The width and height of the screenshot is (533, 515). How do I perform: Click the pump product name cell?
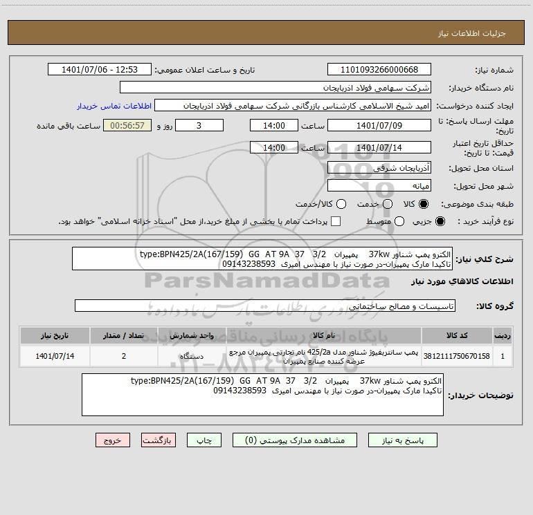tap(324, 356)
